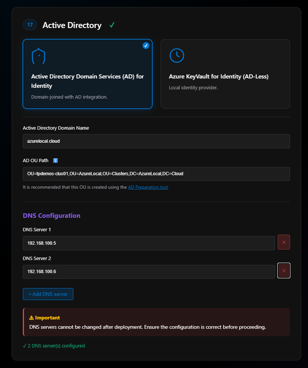Remove DNS Server 1 with red X
Screen dimensions: 308x368
284,242
